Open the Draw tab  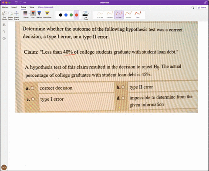click(24, 7)
